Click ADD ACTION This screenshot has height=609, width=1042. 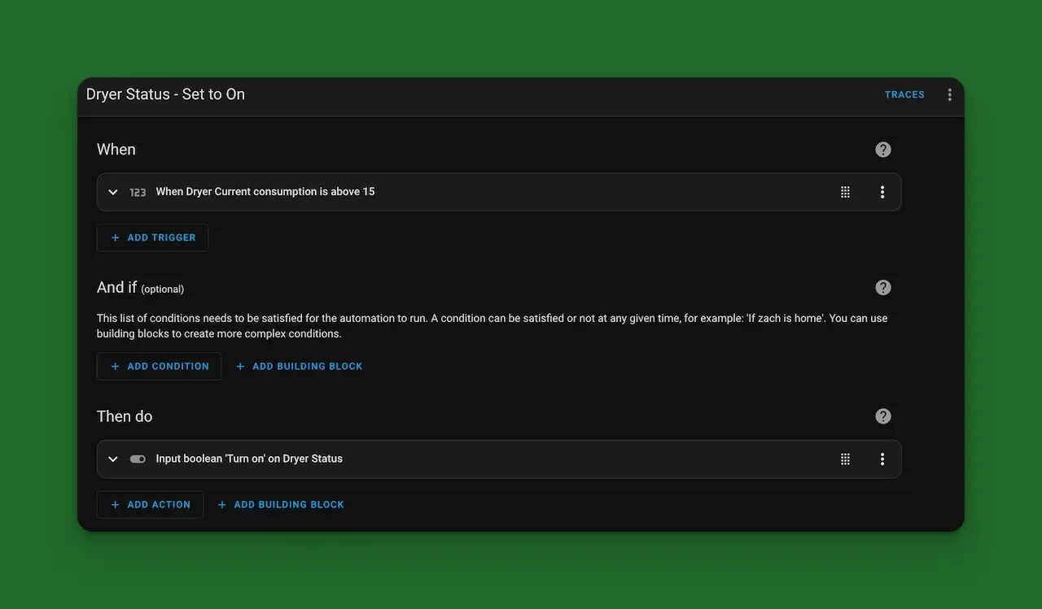(150, 504)
